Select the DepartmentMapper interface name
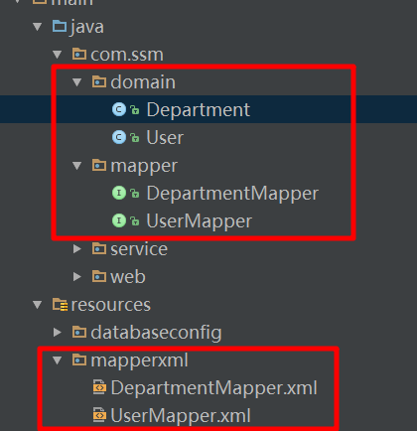Viewport: 417px width, 431px height. [232, 194]
